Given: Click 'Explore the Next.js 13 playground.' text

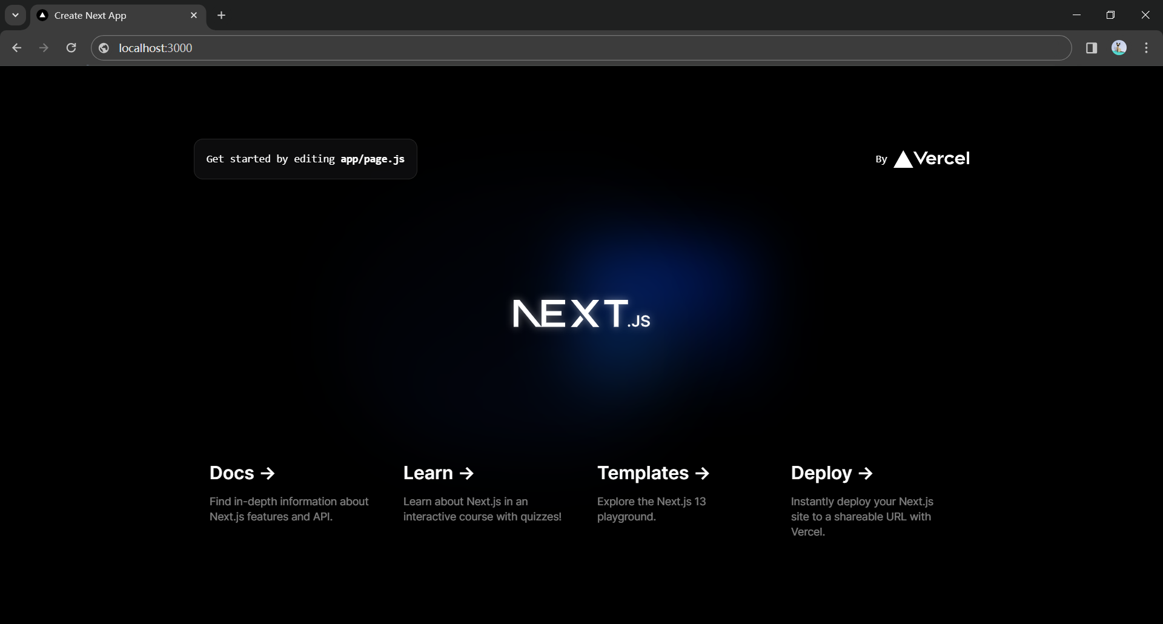Looking at the screenshot, I should click(x=652, y=509).
